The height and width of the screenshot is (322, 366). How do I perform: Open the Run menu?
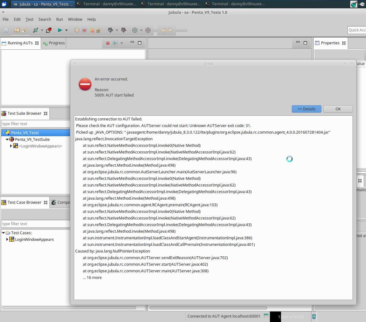(59, 19)
